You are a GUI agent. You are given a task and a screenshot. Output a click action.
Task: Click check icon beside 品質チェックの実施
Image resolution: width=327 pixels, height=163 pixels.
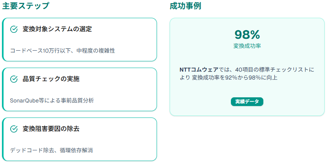click(x=14, y=79)
